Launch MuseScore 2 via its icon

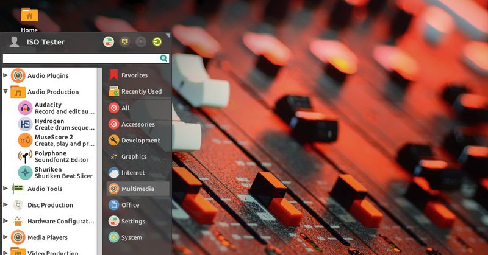[25, 140]
